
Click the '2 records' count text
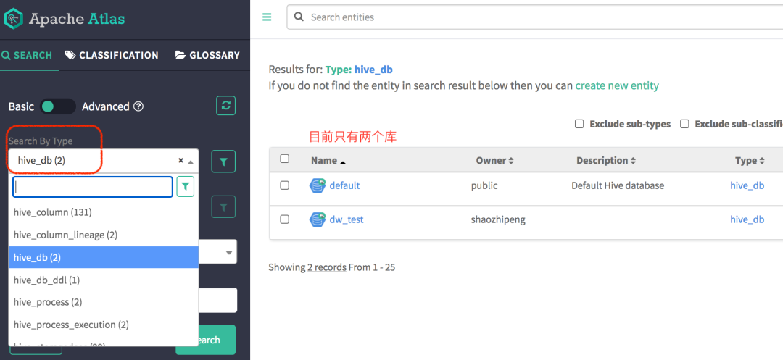coord(326,267)
